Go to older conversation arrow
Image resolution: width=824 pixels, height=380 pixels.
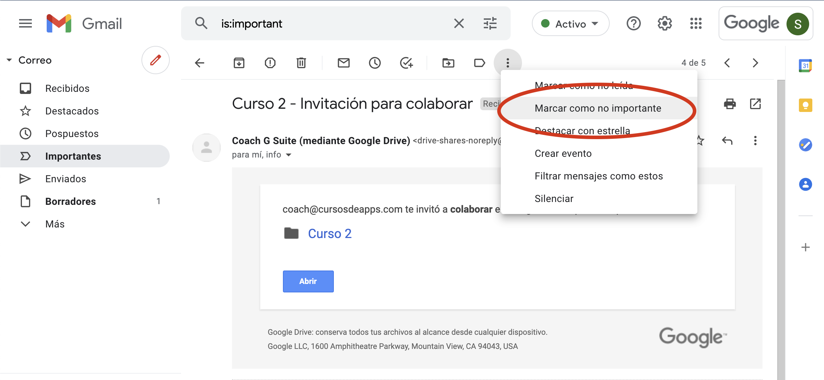coord(755,63)
